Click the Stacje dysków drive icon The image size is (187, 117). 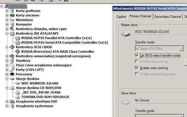(12, 79)
